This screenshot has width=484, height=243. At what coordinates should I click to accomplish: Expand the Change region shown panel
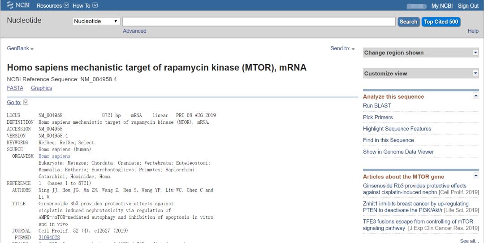pos(421,53)
